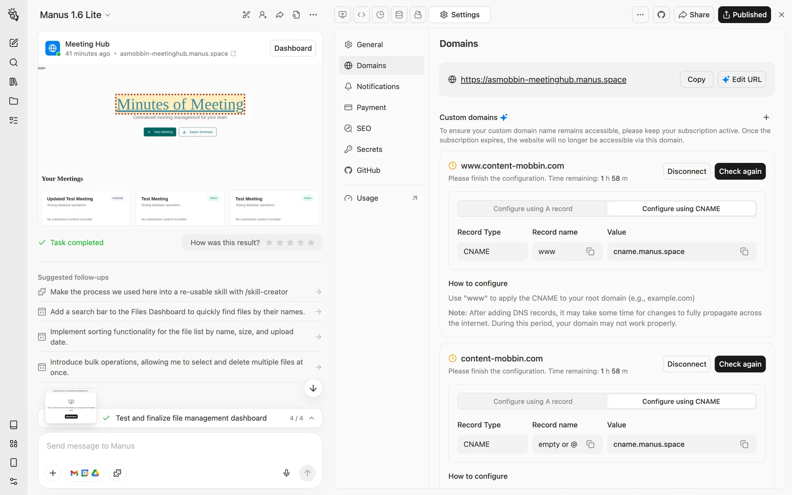Copy cname.manus.space value for content-mobbin.com
Screen dimensions: 792x495
coord(744,444)
